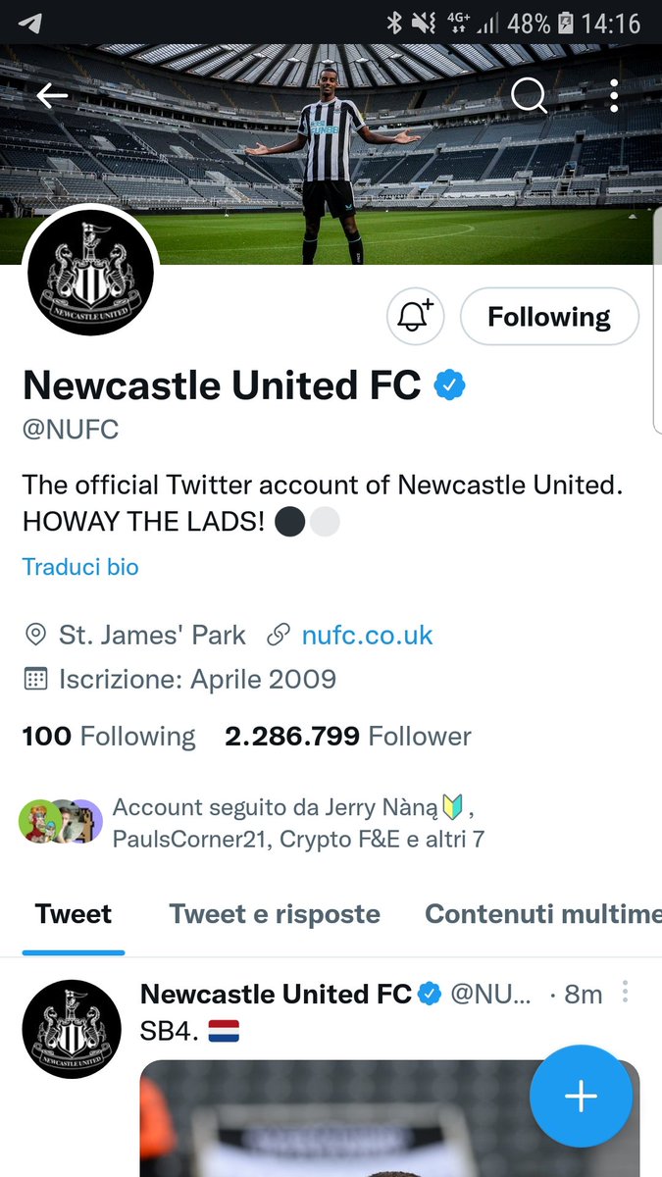Screen dimensions: 662x1177
Task: Tap the back arrow icon
Action: click(52, 95)
